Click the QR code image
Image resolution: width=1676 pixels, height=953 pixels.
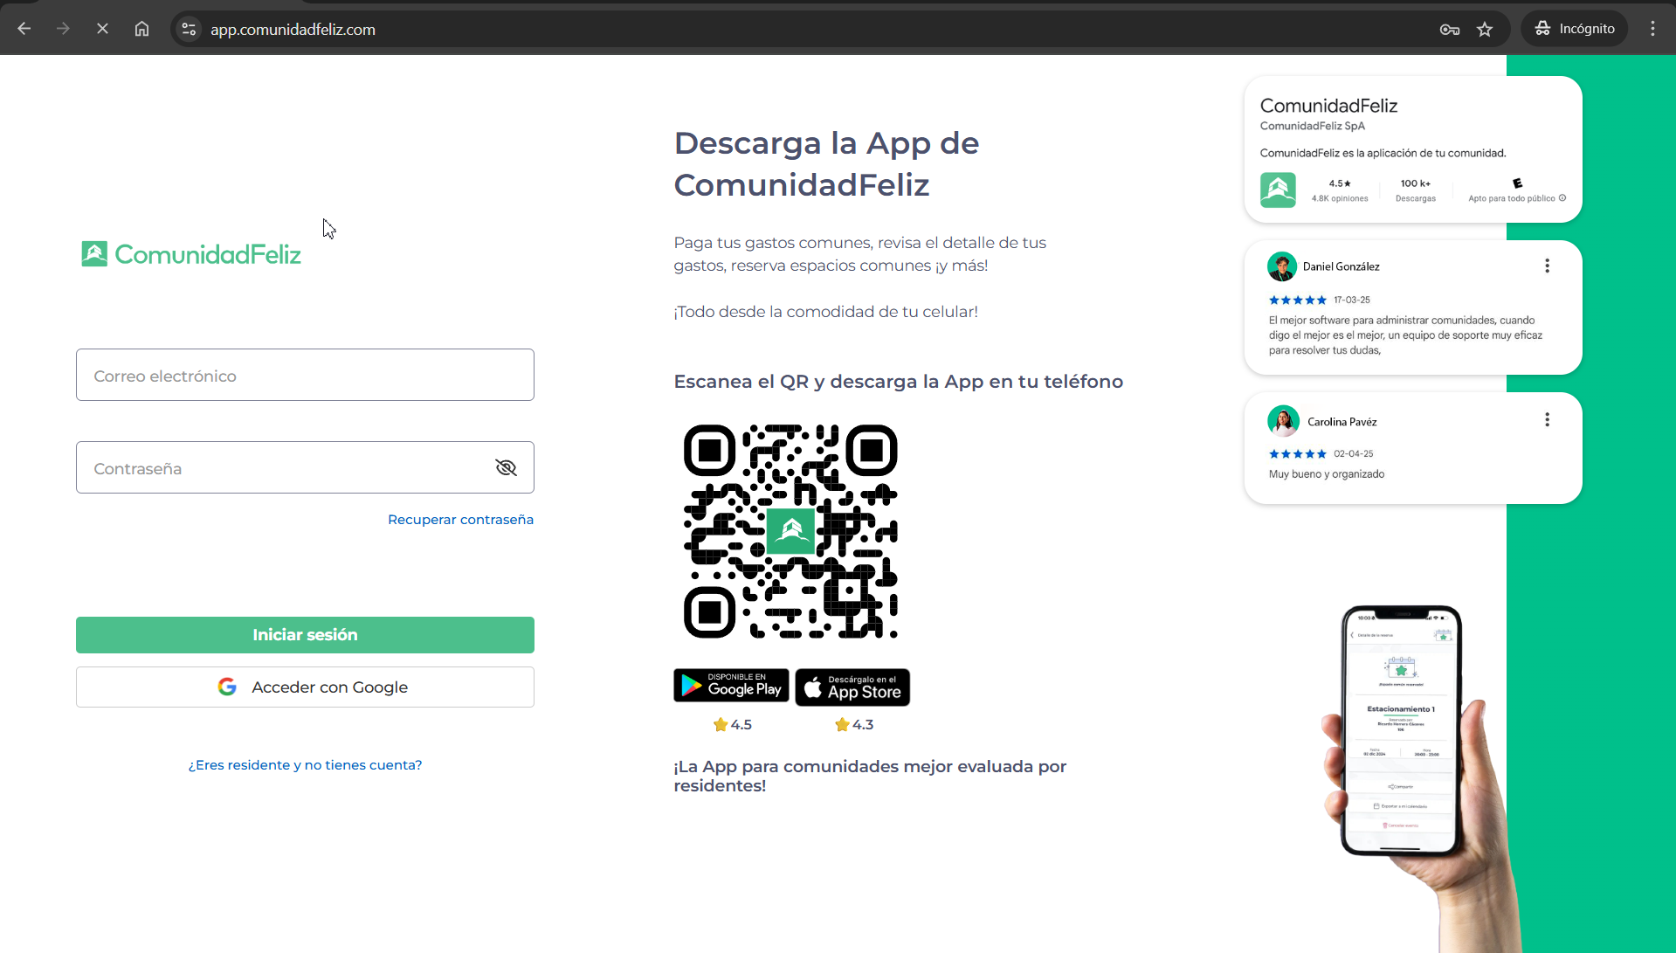coord(790,531)
